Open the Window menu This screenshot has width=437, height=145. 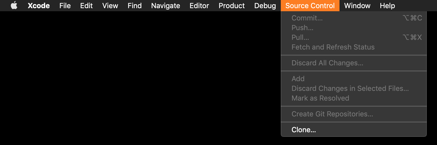coord(357,6)
